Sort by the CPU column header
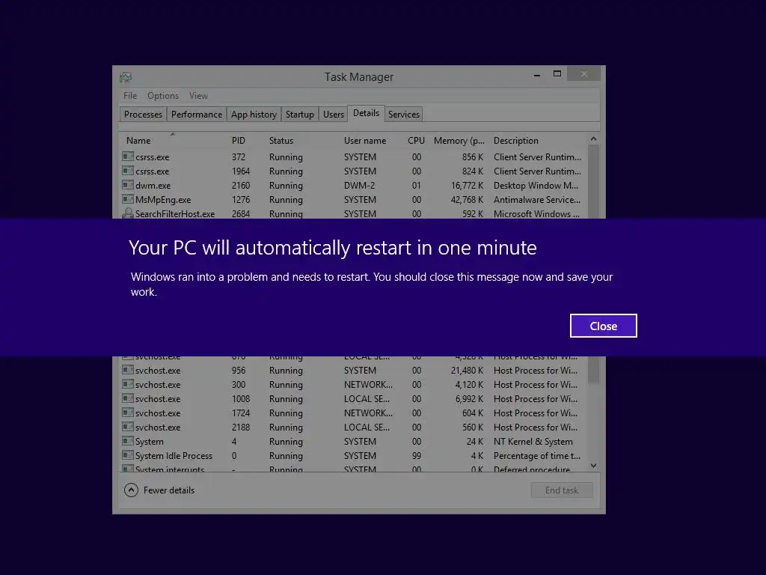Viewport: 766px width, 575px height. coord(416,140)
